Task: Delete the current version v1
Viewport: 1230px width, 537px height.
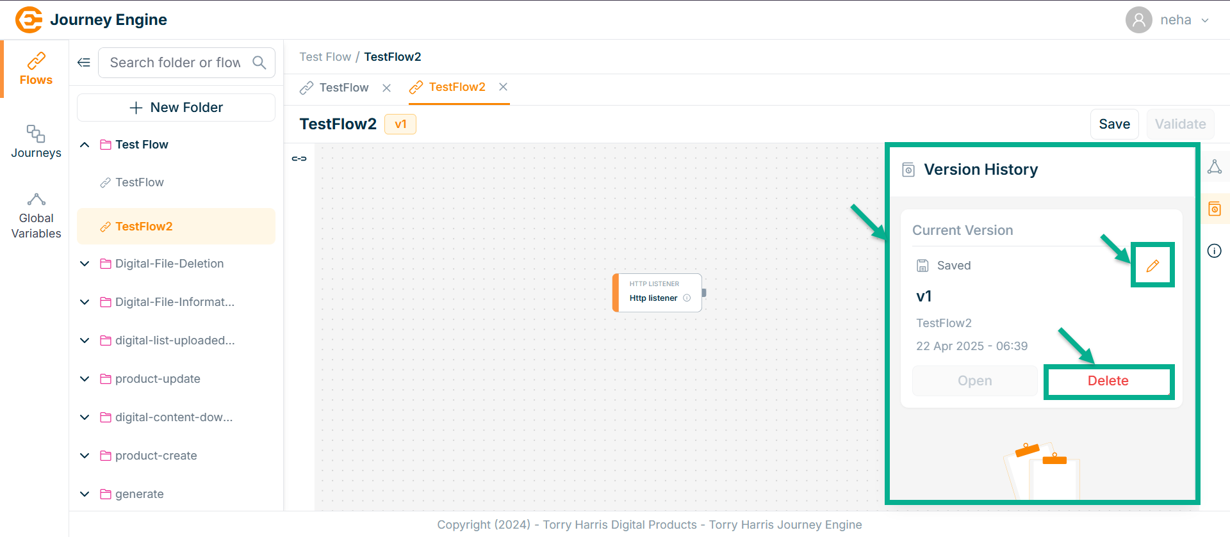Action: [x=1108, y=381]
